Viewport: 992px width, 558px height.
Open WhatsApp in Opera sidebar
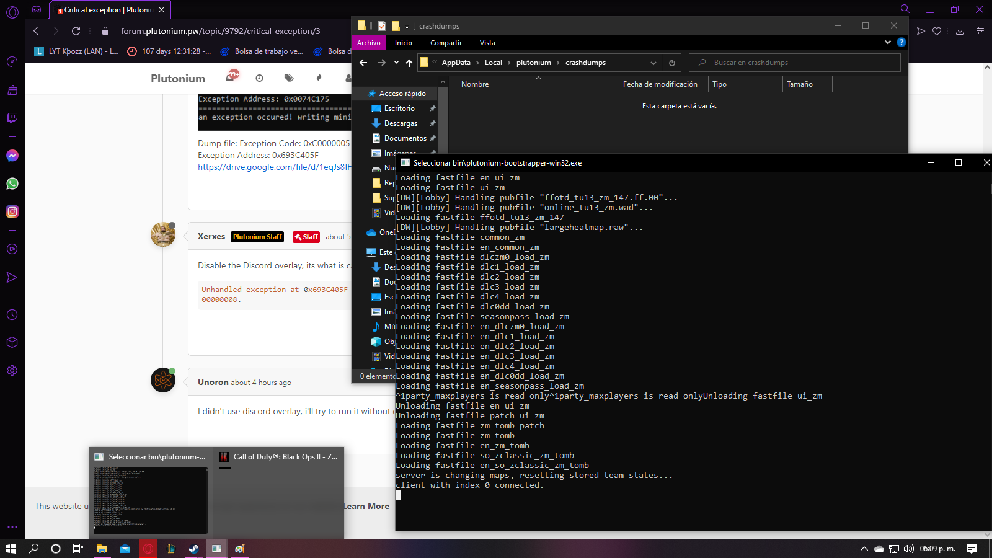[12, 184]
